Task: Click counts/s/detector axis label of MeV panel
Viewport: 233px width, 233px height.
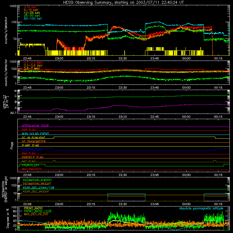Action: (x=6, y=73)
